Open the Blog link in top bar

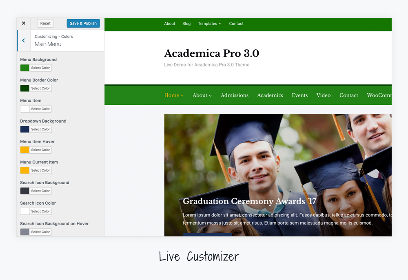[x=186, y=24]
